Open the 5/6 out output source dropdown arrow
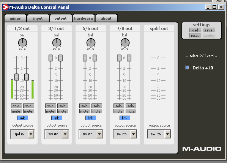The height and width of the screenshot is (163, 227). 99,134
